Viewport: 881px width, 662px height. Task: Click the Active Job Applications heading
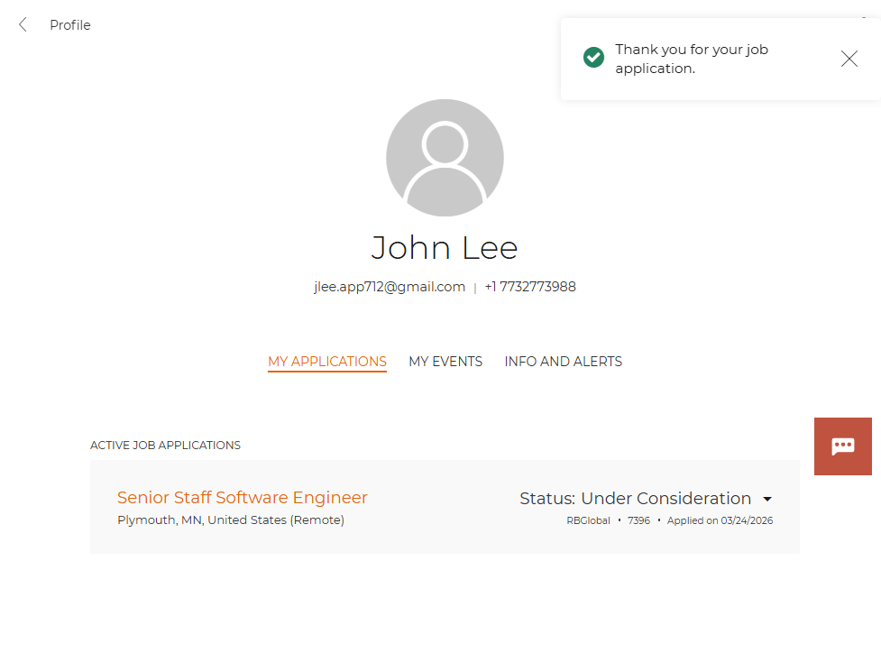[165, 446]
